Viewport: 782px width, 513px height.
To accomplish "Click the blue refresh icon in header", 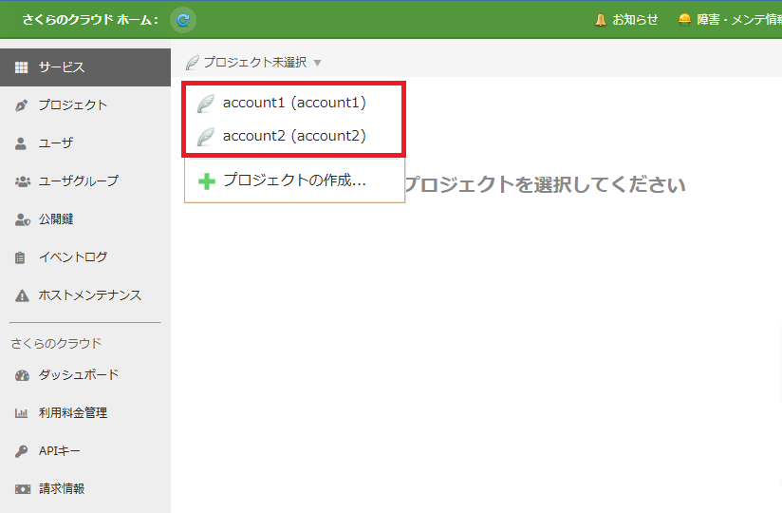I will [183, 20].
